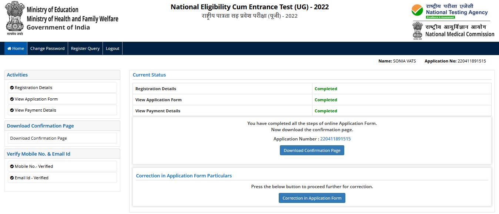Select Logout from the navigation bar
The image size is (499, 214).
click(x=113, y=48)
